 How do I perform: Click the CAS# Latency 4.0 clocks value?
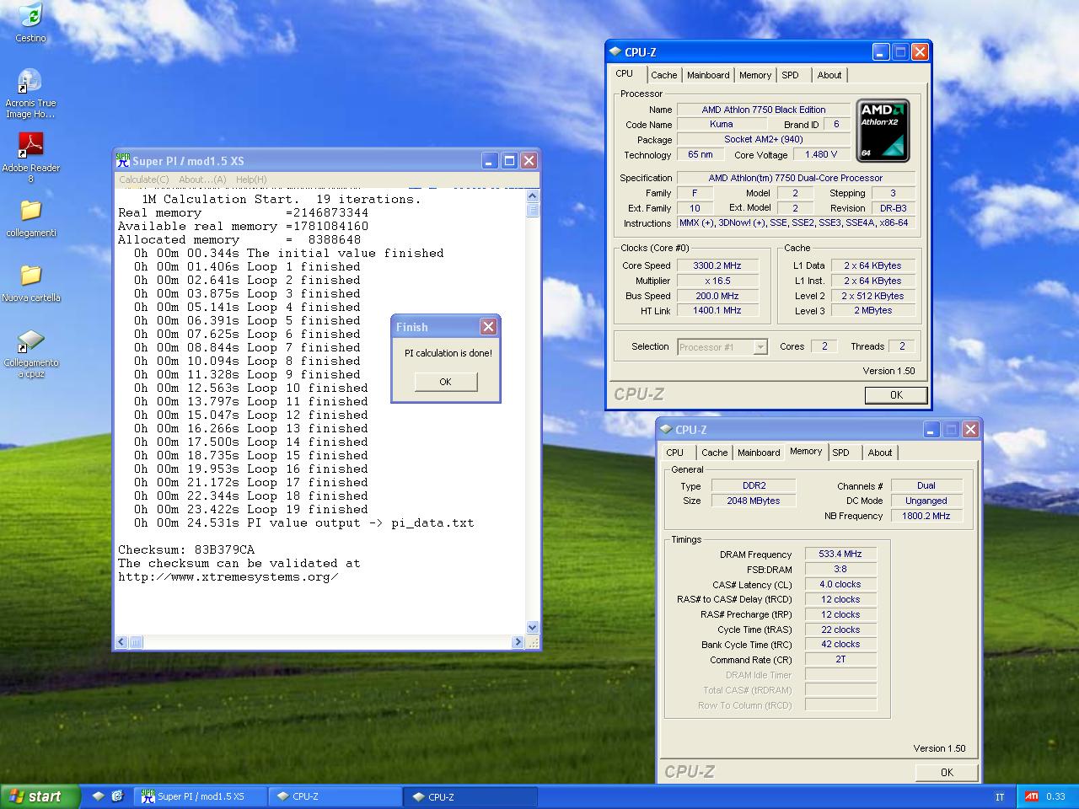[x=840, y=584]
